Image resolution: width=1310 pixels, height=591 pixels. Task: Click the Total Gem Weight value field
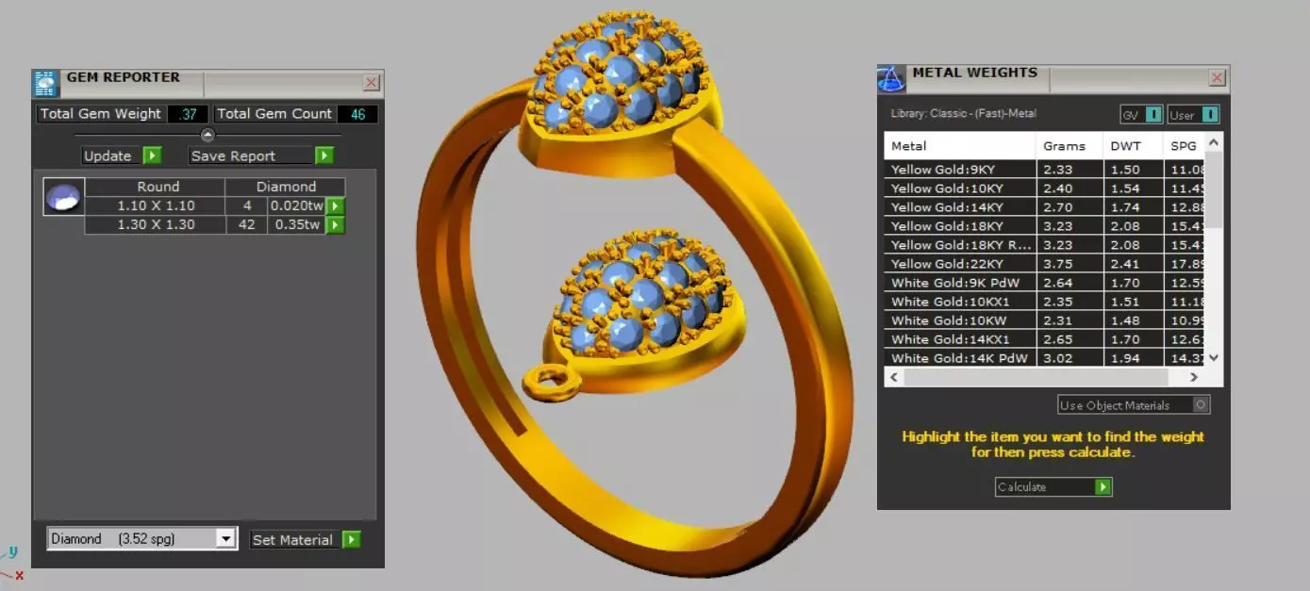click(x=188, y=114)
